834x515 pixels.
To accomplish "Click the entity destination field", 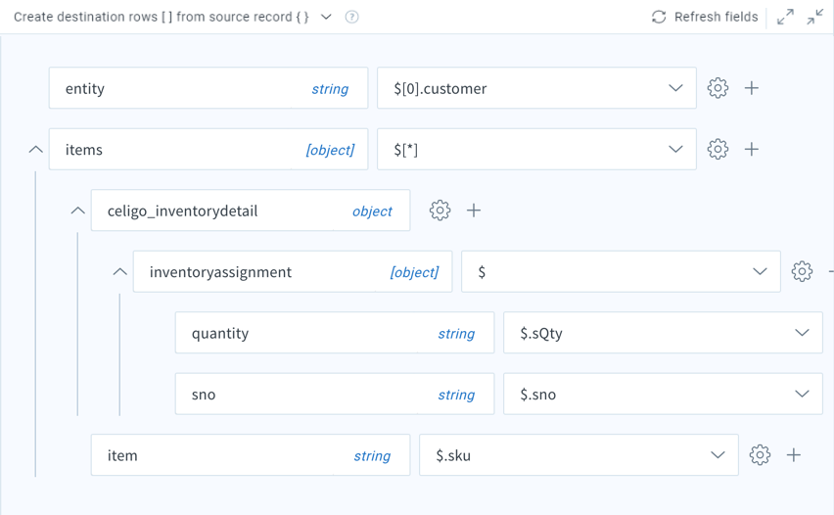I will pos(208,88).
